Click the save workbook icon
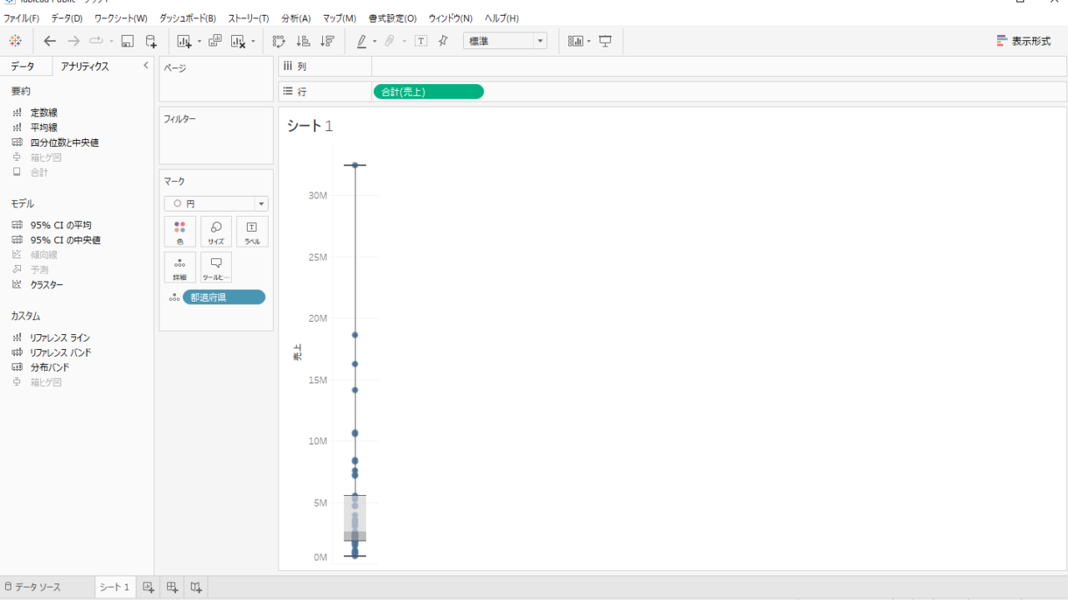Image resolution: width=1068 pixels, height=600 pixels. (x=128, y=41)
